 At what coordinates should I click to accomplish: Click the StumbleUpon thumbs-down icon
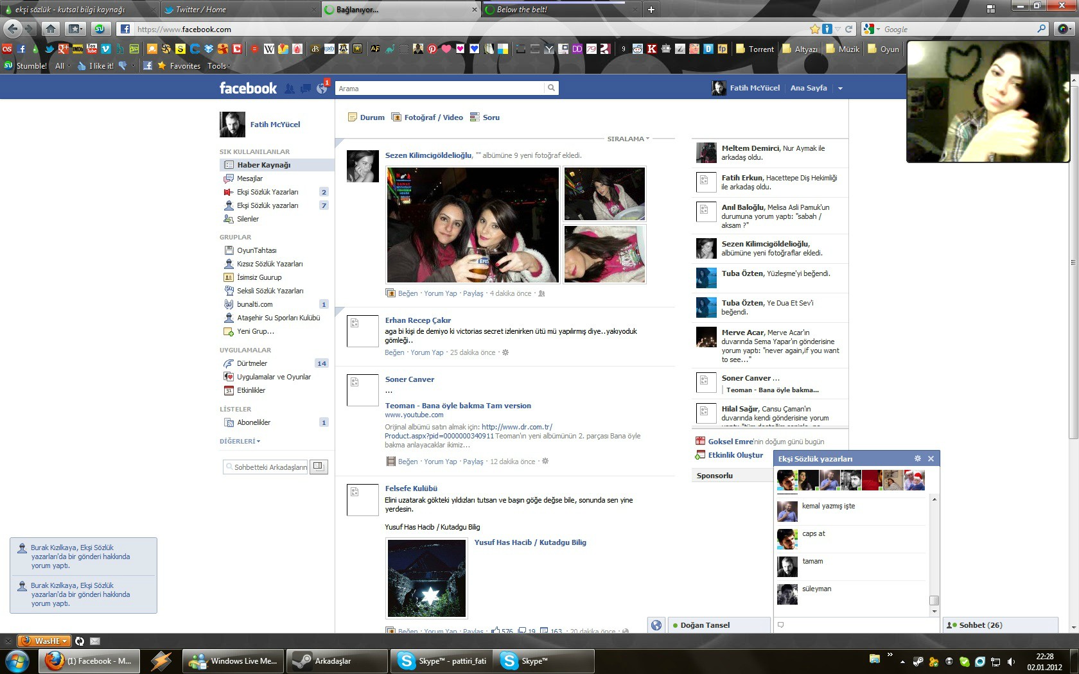[x=123, y=65]
